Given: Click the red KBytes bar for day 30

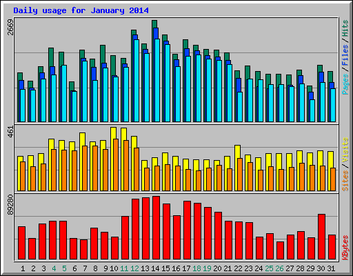Looking at the screenshot, I should coord(321,237).
